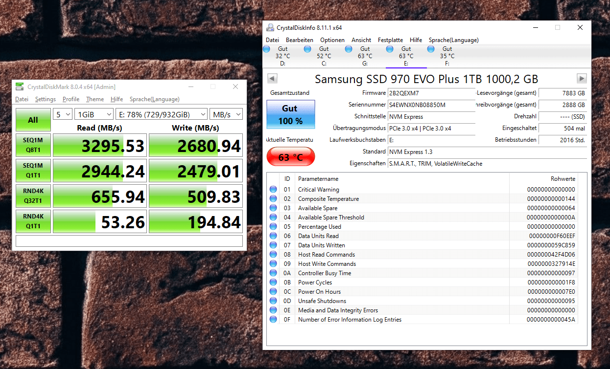
Task: Start RND4K Q32T1 benchmark
Action: 33,196
